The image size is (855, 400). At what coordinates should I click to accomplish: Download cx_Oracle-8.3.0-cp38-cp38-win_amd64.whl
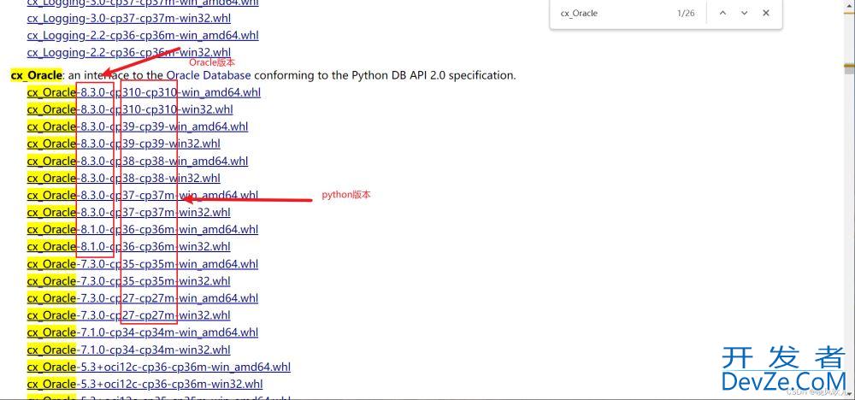[138, 162]
